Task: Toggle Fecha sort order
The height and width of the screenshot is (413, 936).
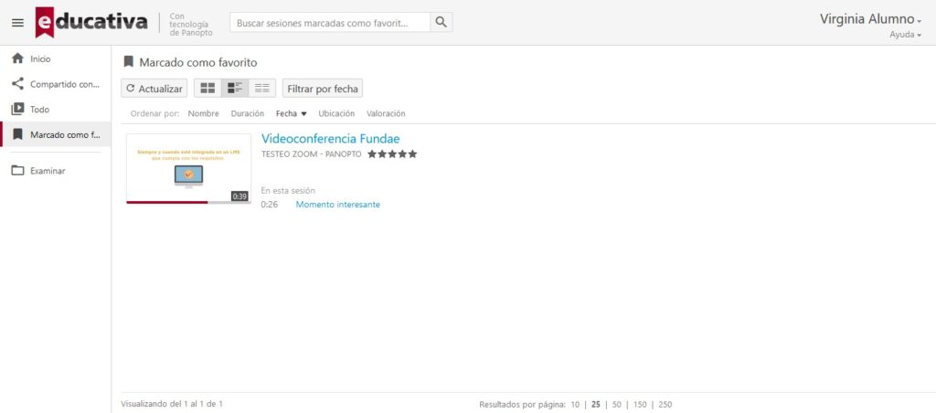Action: [291, 114]
